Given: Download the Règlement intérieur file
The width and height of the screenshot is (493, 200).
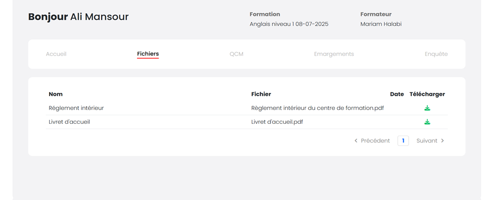Looking at the screenshot, I should pos(427,108).
